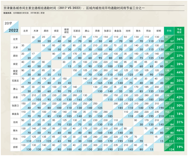Pick the 沧州 row label
The width and height of the screenshot is (188, 156).
(15, 122)
